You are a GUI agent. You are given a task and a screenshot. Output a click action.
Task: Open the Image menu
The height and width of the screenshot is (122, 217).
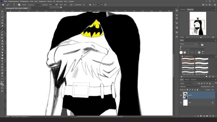click(24, 1)
